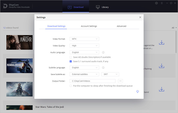Open settings gear icon in title bar
Screen dimensions: 178x113
click(156, 3)
